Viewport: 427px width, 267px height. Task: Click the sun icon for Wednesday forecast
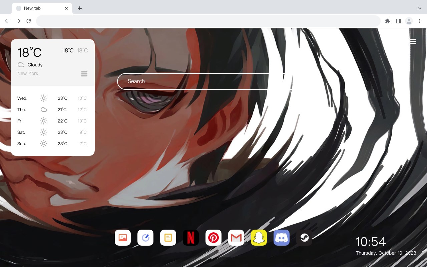coord(44,98)
